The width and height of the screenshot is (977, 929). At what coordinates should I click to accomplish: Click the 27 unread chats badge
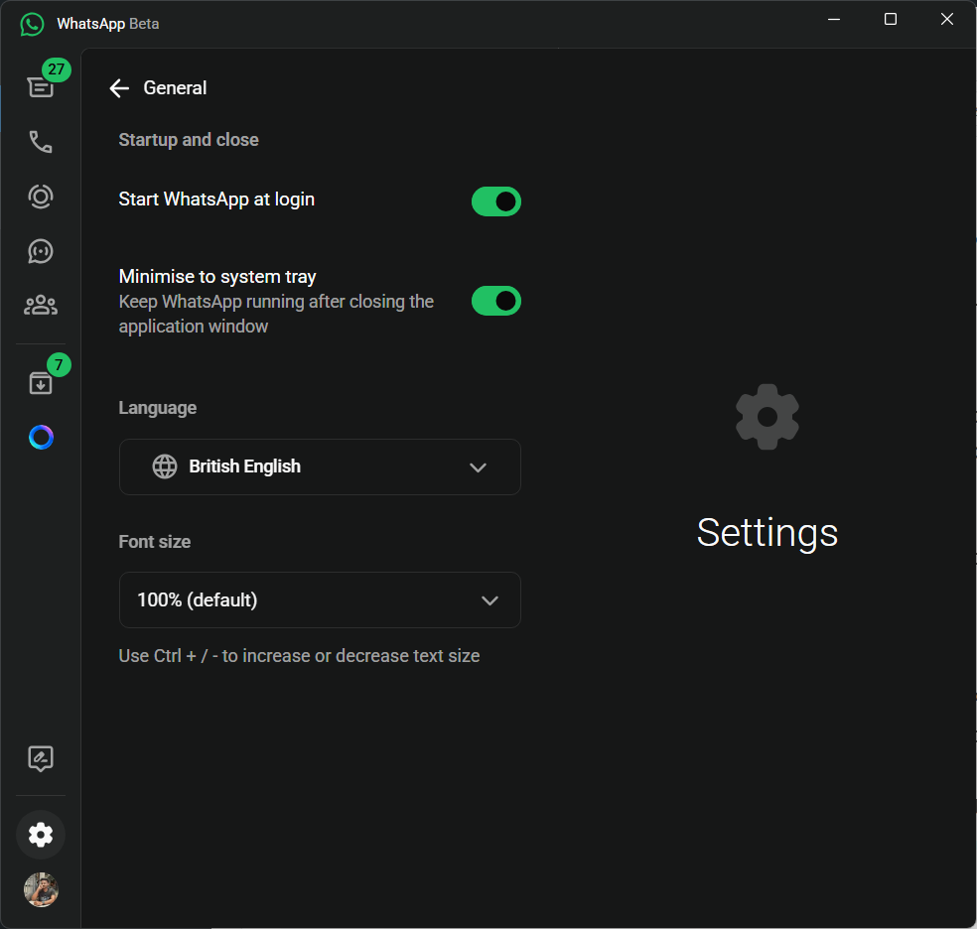57,69
